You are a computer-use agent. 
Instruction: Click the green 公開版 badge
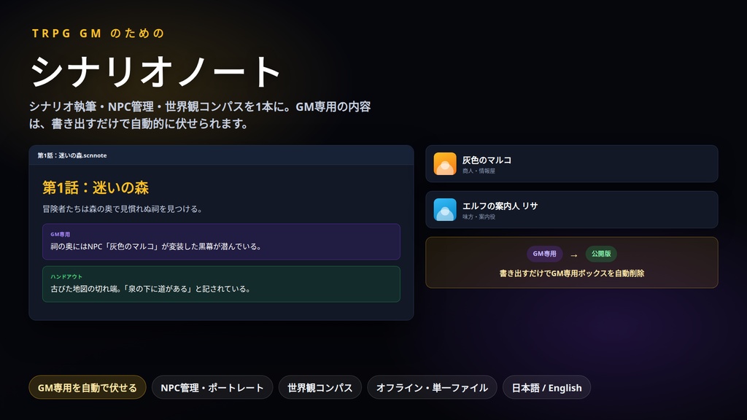(601, 254)
